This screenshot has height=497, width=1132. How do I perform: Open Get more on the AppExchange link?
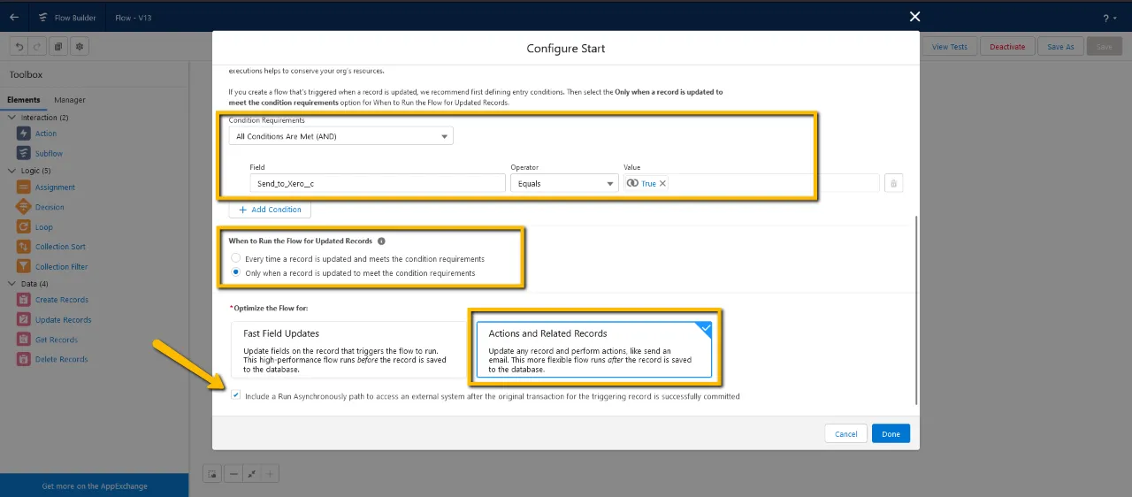(x=95, y=486)
